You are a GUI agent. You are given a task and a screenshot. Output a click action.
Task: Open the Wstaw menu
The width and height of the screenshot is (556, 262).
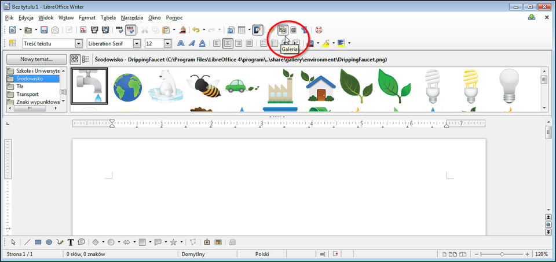click(x=66, y=18)
